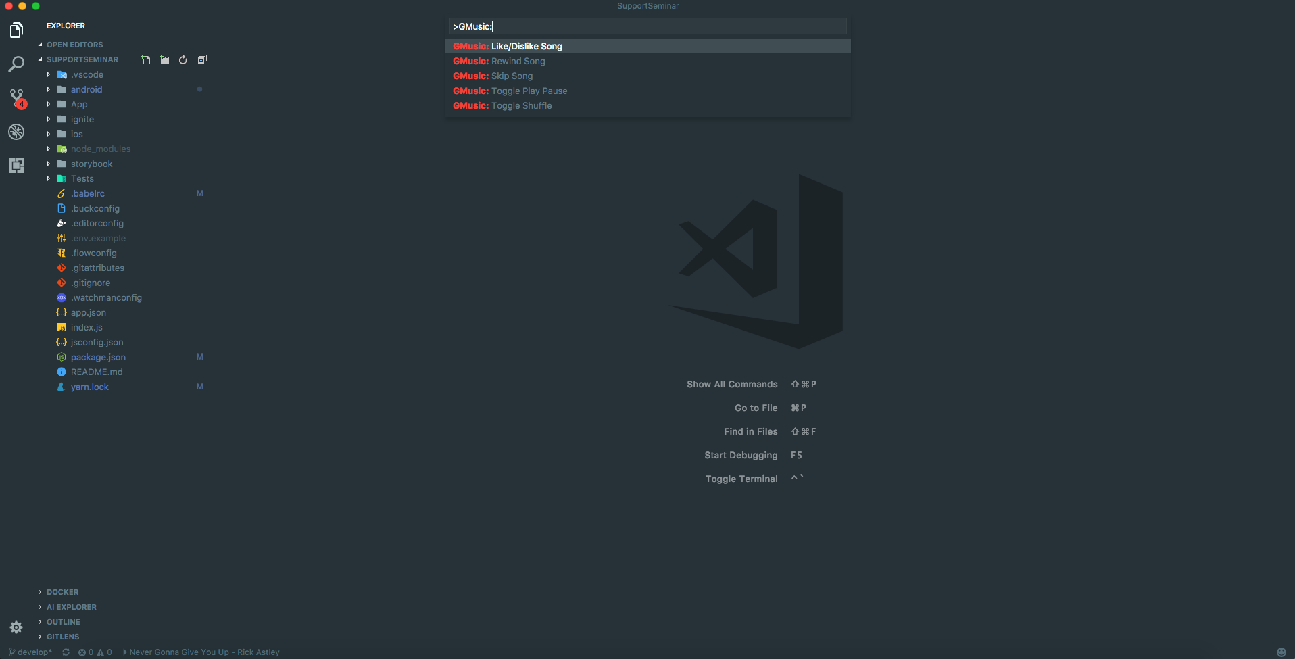Open the Debug view in activity bar
Image resolution: width=1295 pixels, height=659 pixels.
(16, 132)
